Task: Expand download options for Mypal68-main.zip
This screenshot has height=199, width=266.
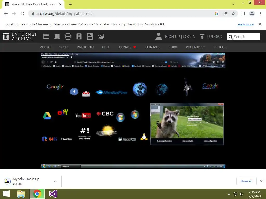Action: click(55, 181)
